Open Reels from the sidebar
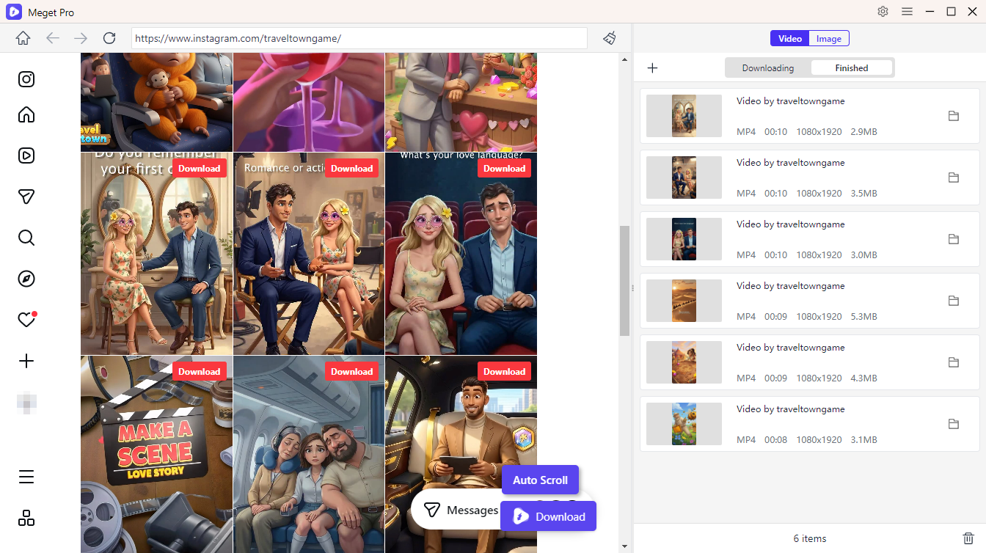 click(26, 155)
